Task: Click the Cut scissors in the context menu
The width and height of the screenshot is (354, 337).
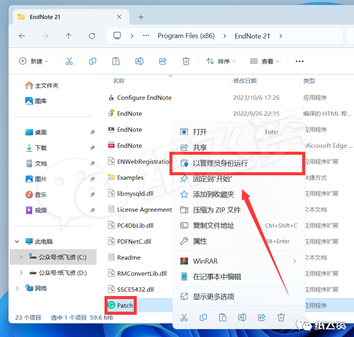Action: (184, 317)
